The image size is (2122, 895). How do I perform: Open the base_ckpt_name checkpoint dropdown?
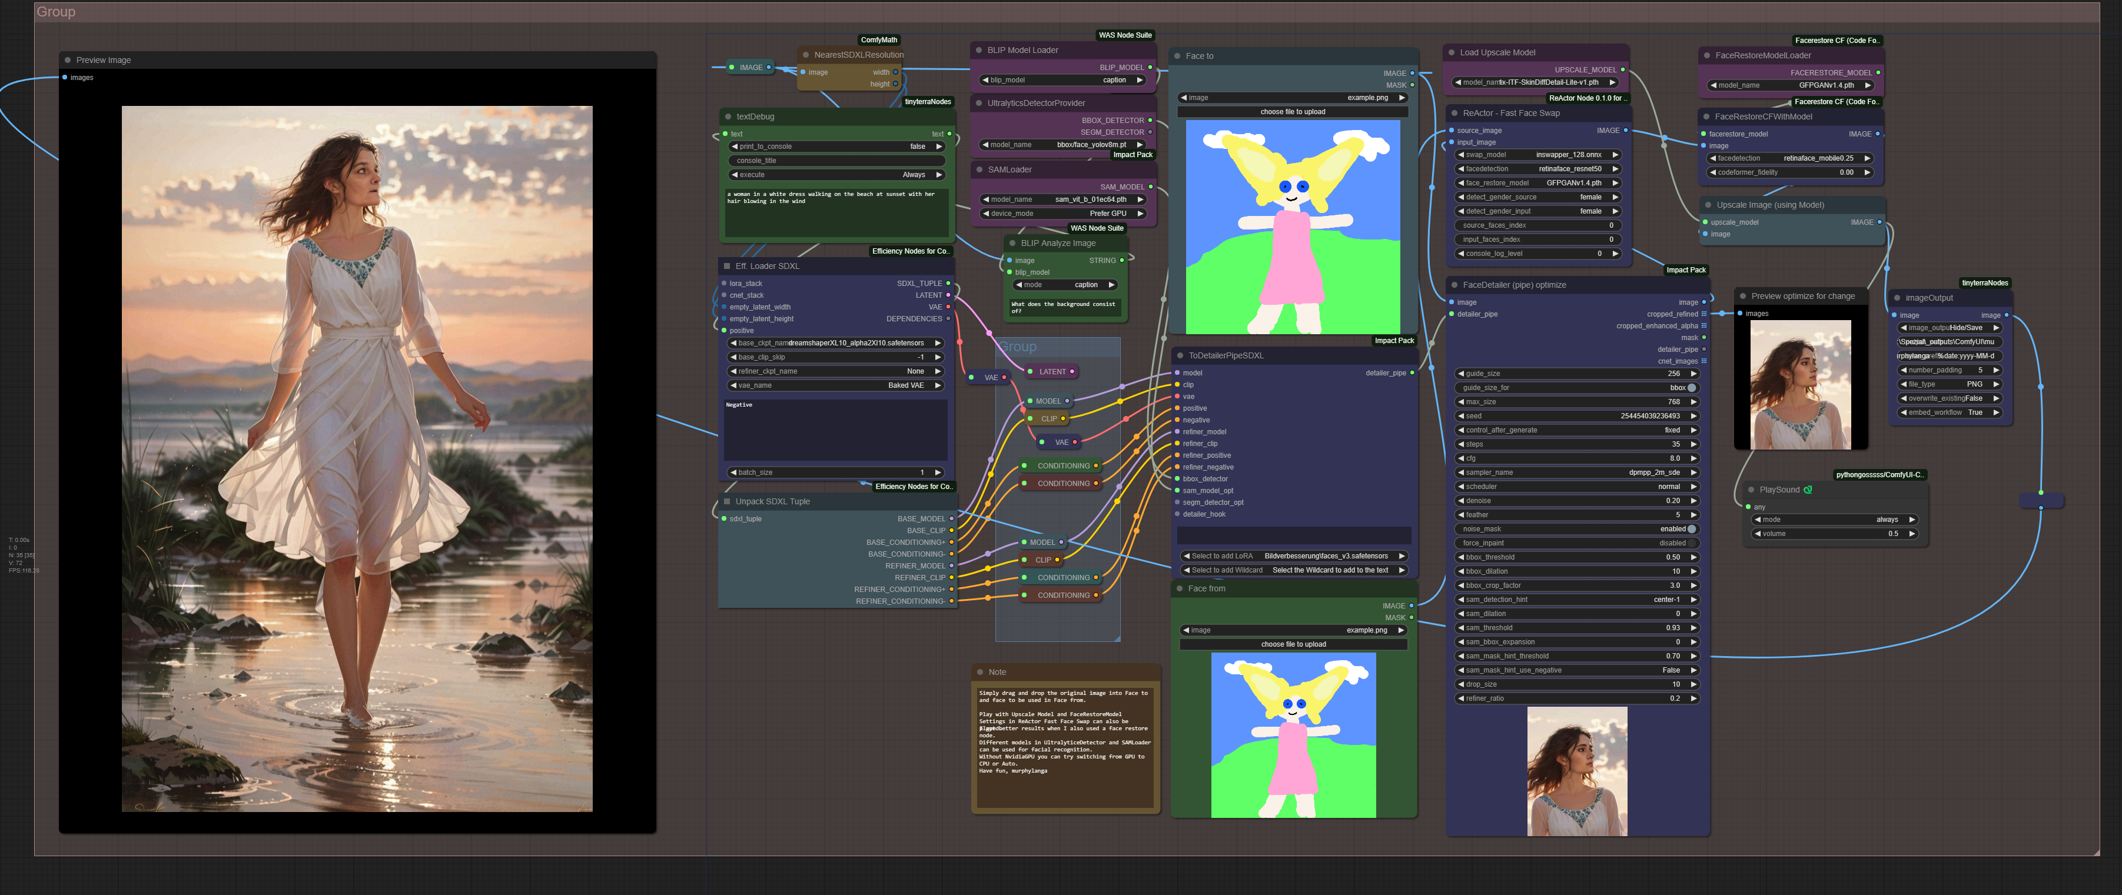pyautogui.click(x=836, y=343)
